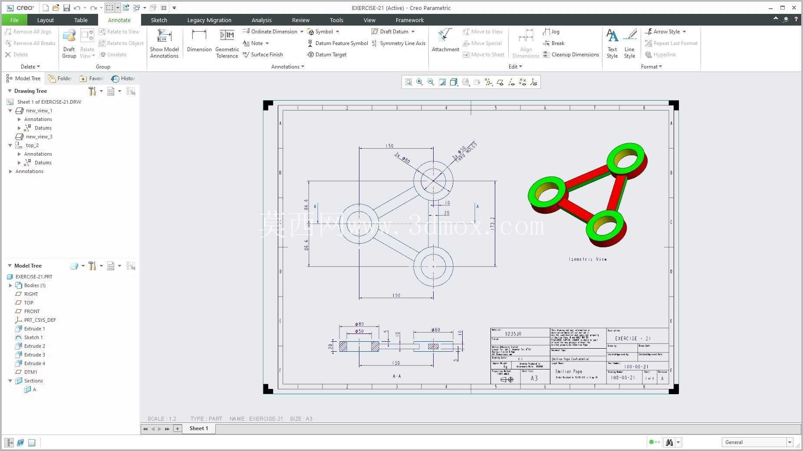
Task: Click Zoom Out in graphics toolbar
Action: [x=431, y=82]
